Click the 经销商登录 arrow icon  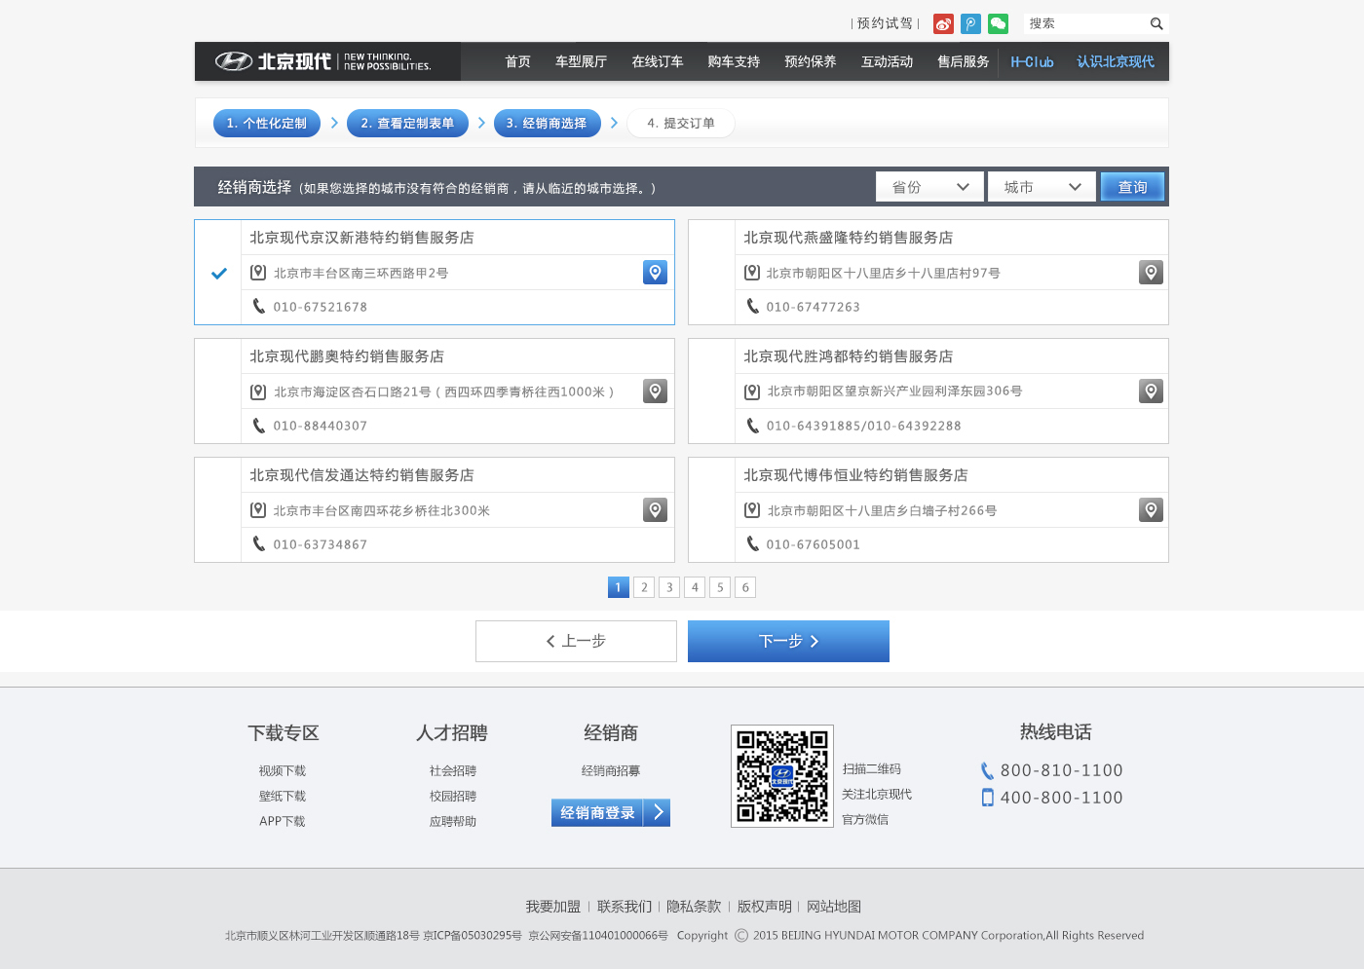coord(658,812)
